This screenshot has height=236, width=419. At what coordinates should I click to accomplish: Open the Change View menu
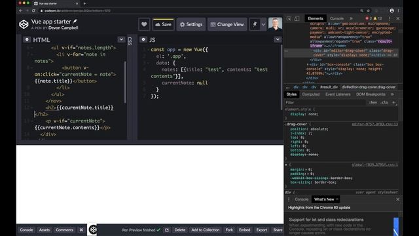(227, 24)
